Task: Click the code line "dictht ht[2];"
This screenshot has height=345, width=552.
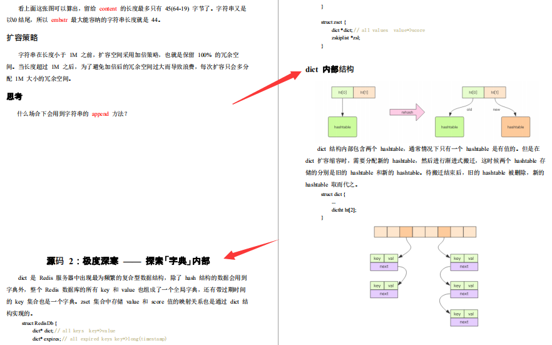Action: click(344, 210)
